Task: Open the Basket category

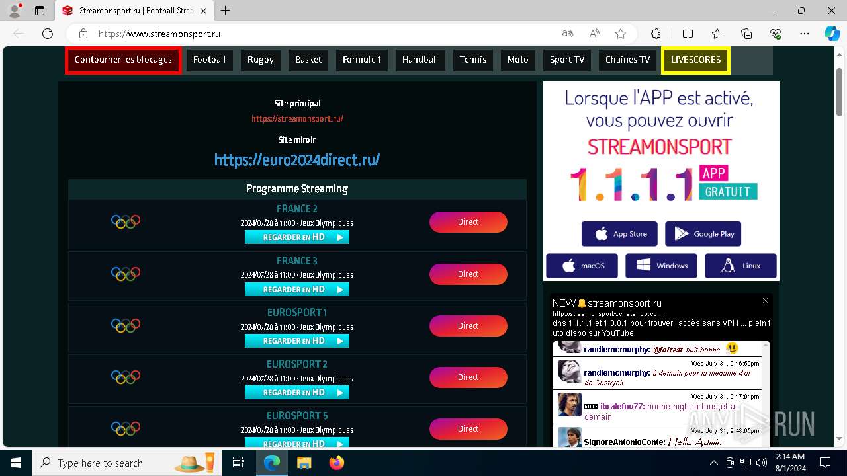Action: pos(308,59)
